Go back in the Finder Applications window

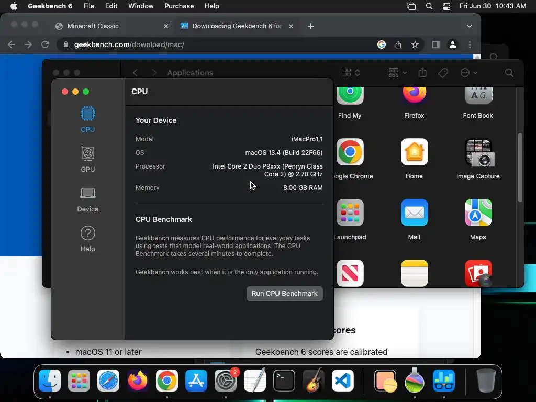pos(136,73)
